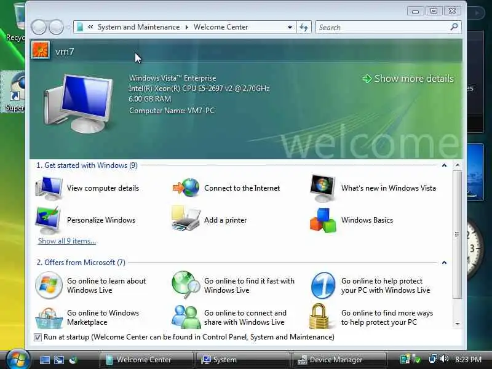Click the address bar folder icon

[80, 27]
